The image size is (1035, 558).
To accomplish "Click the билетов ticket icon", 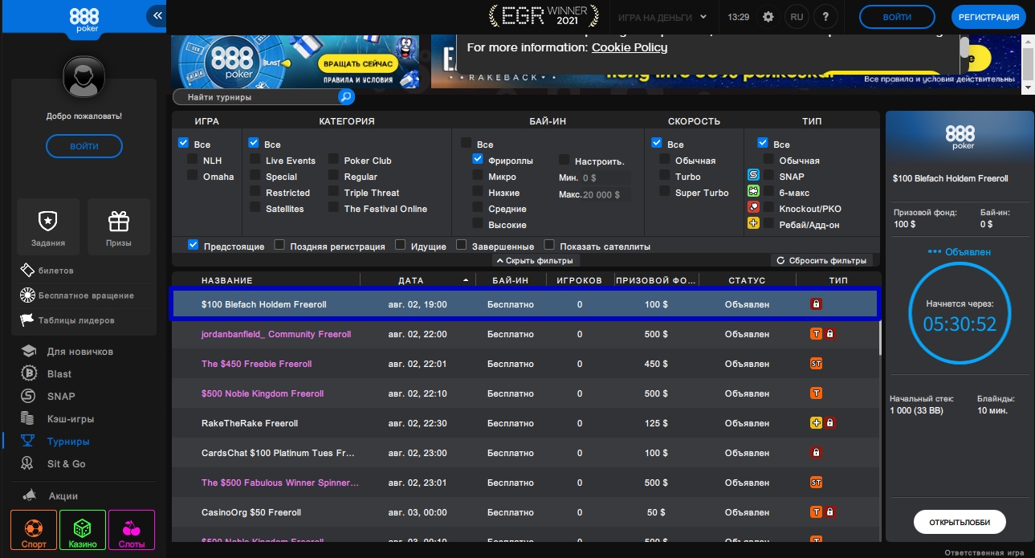I will tap(26, 271).
